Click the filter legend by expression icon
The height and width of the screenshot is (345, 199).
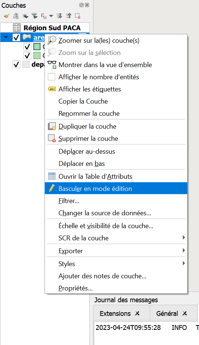click(43, 16)
